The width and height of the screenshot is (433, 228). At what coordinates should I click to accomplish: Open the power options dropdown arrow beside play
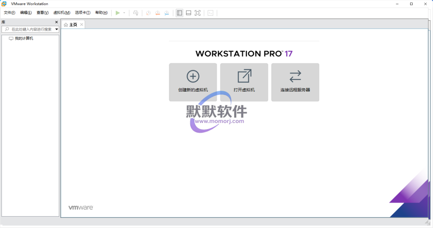(x=124, y=13)
